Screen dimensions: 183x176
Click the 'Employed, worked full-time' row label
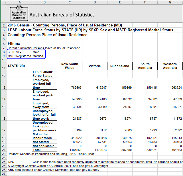click(44, 84)
